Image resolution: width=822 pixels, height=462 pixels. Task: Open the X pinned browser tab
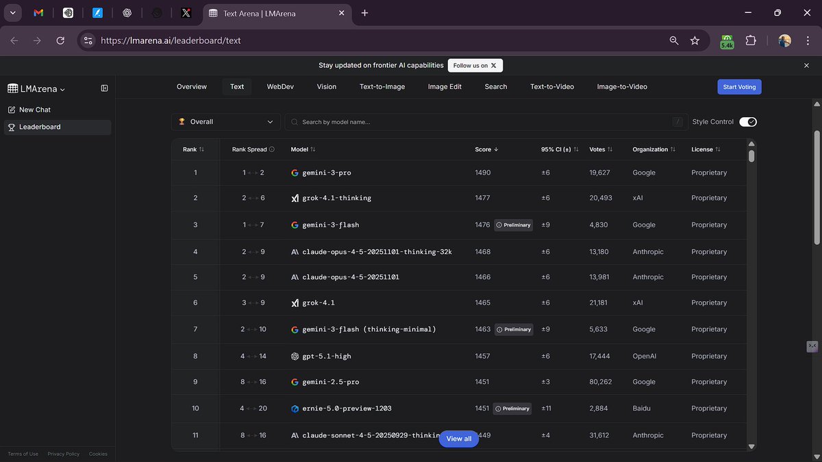186,13
